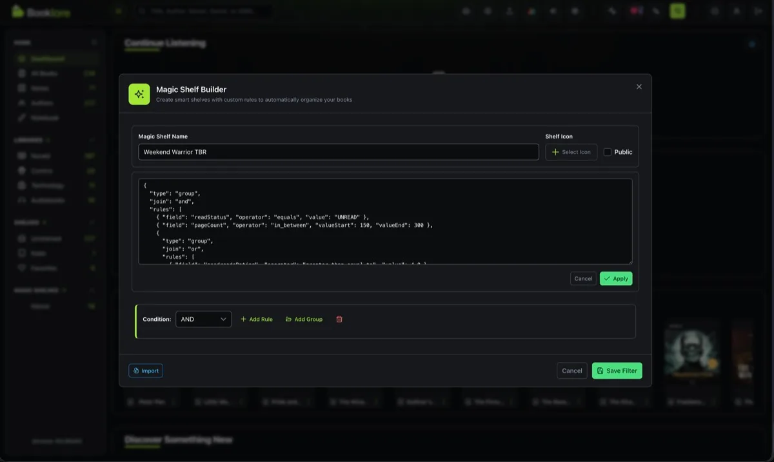Click Add Rule

click(x=257, y=319)
